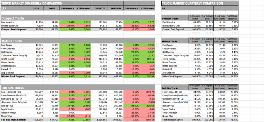Select Ram 33.71% difference cell
Viewport: 264px width, 122px height.
pos(67,106)
